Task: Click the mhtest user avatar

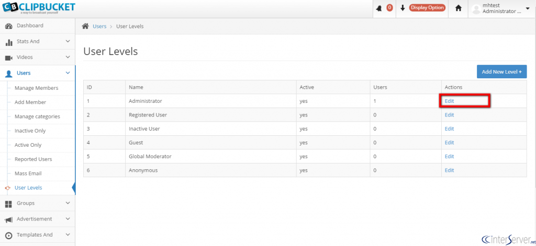Action: click(476, 9)
